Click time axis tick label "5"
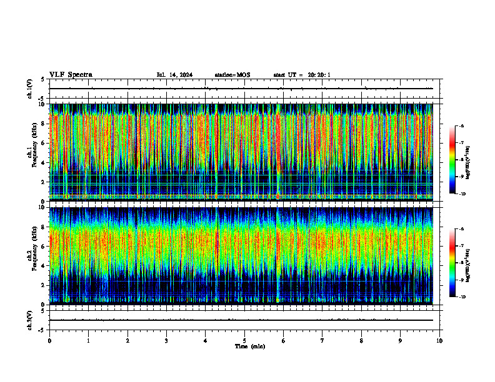The width and height of the screenshot is (495, 382). pos(244,341)
